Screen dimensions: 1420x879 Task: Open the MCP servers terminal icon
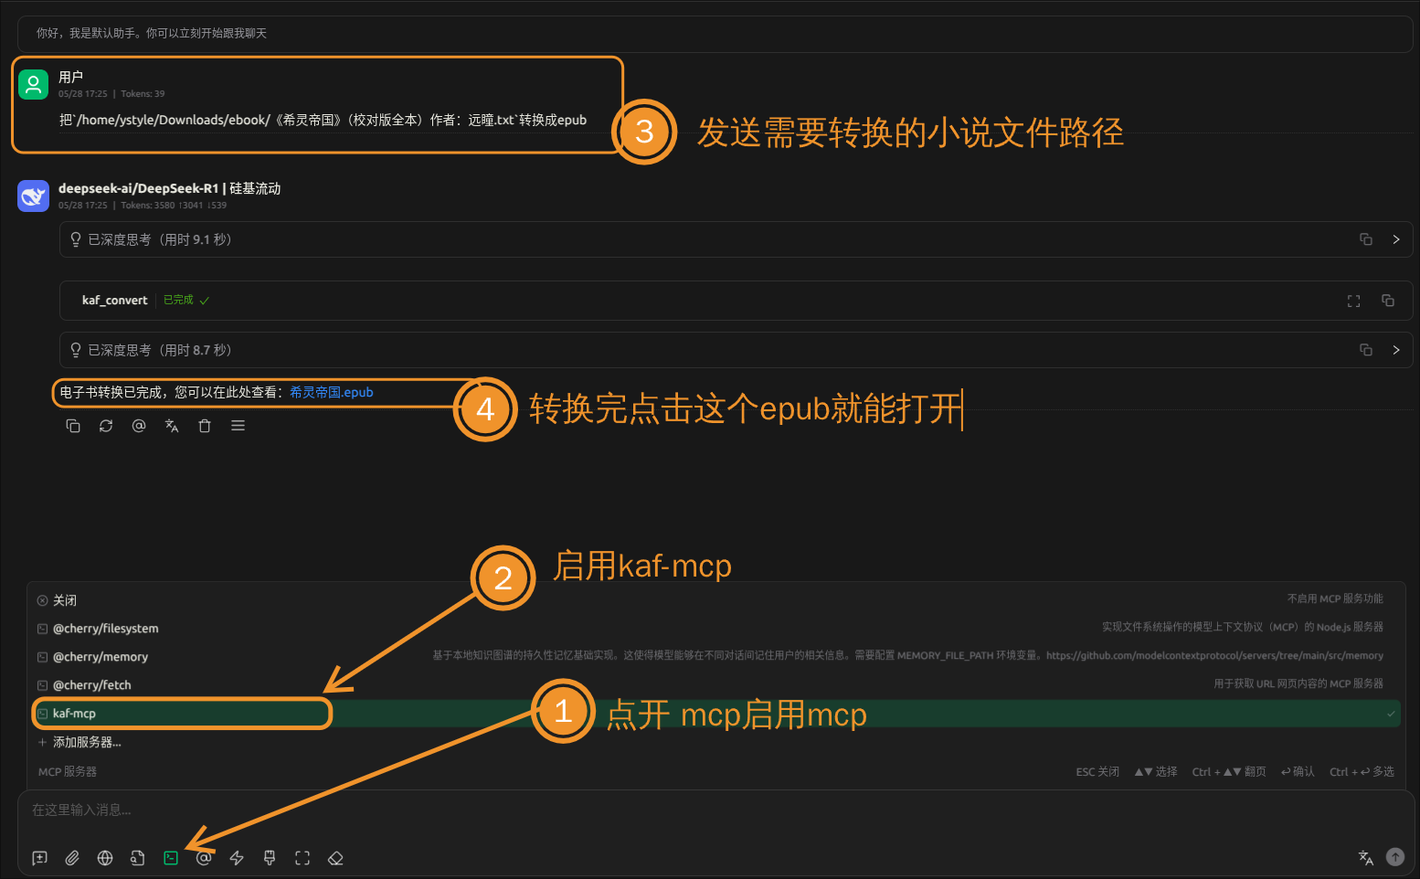pos(171,858)
